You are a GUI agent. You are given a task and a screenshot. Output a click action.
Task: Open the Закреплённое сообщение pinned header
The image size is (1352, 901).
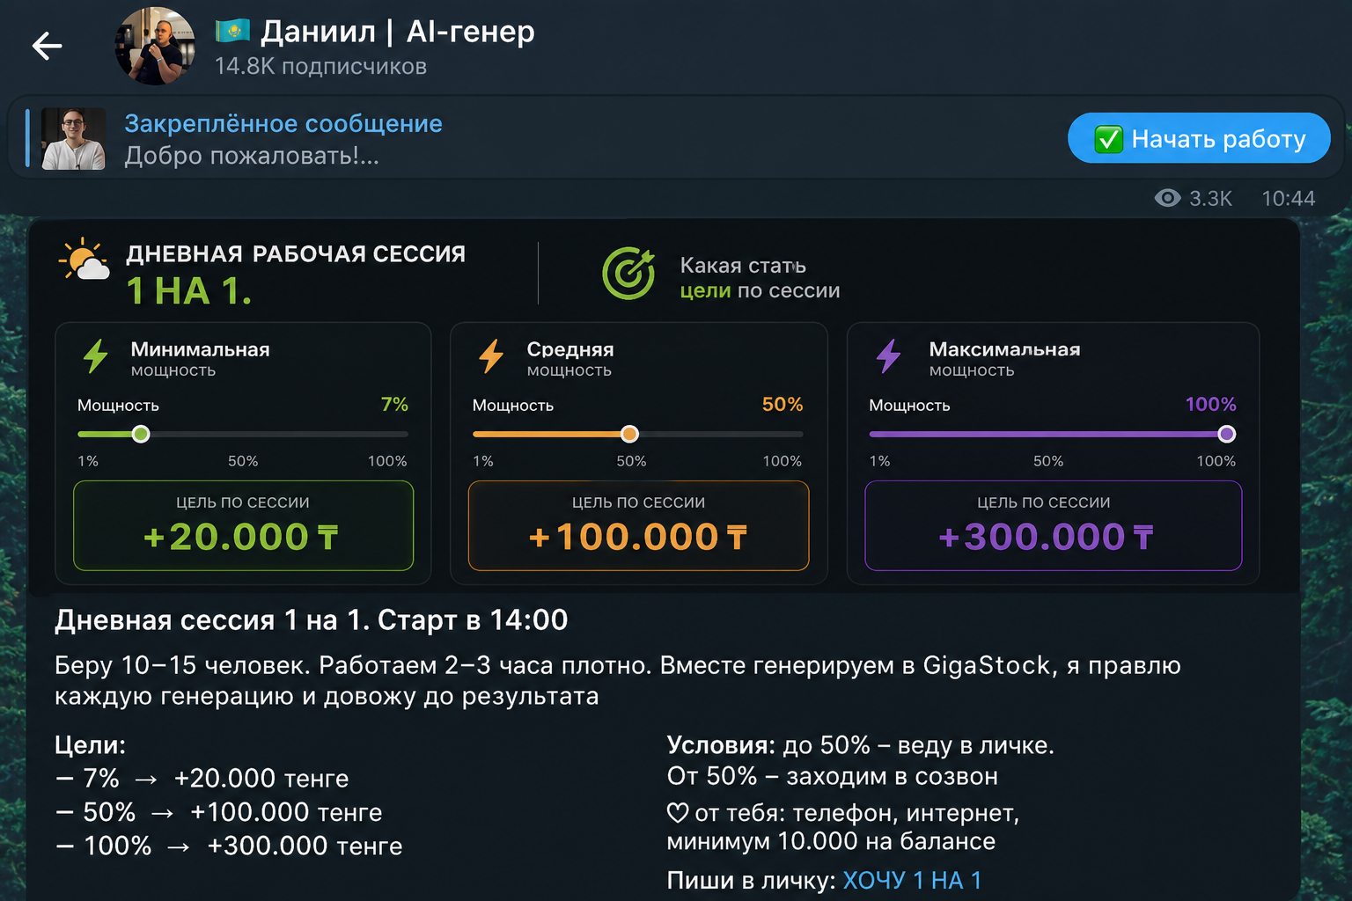point(283,123)
